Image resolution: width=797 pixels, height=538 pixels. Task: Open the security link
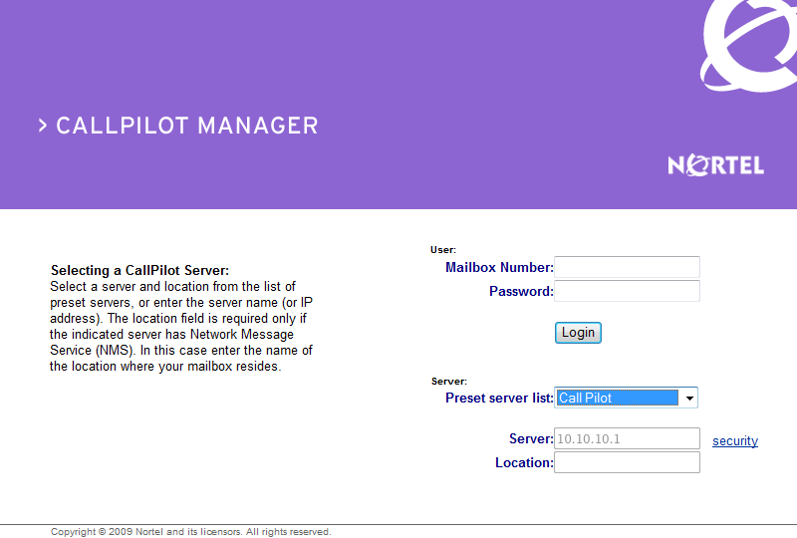point(735,441)
